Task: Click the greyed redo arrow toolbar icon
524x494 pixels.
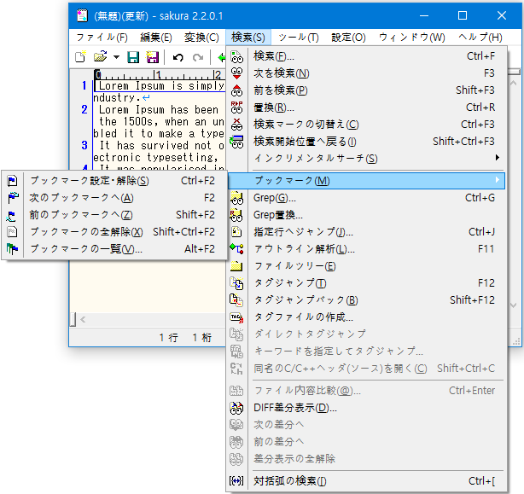Action: 198,57
